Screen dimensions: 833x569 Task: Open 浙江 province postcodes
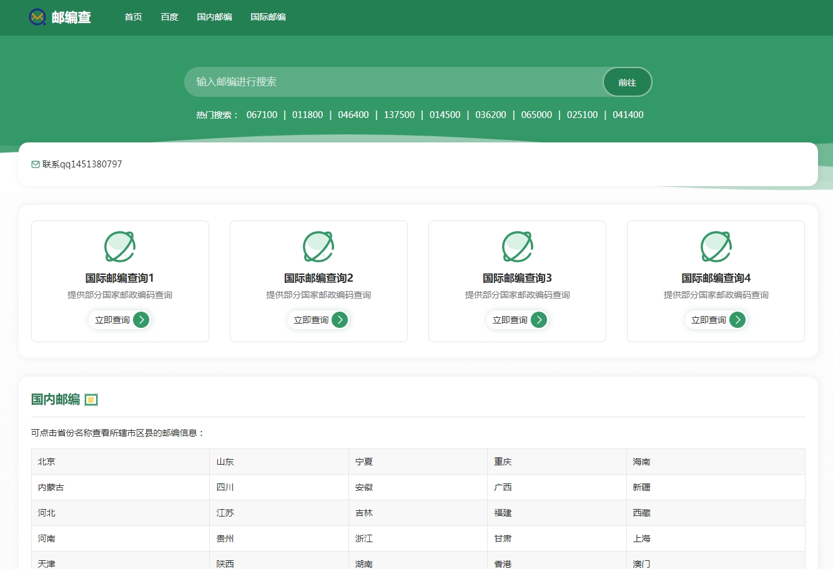point(364,538)
